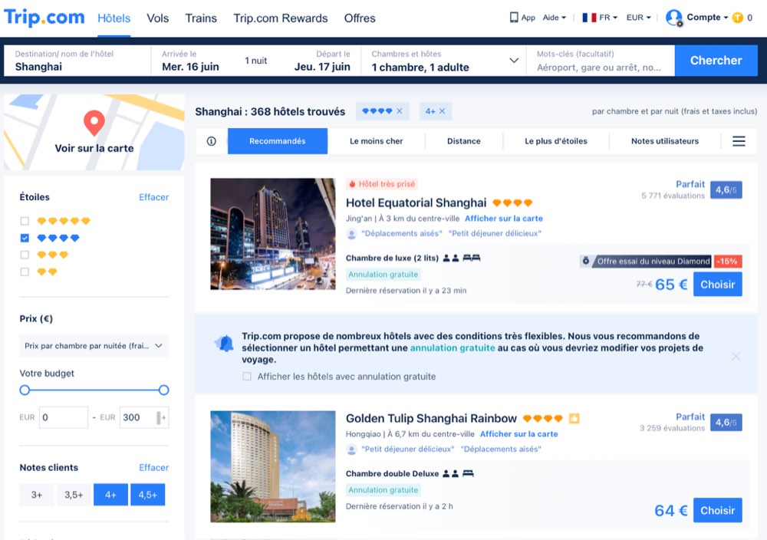Expand the Compte account dropdown

707,18
